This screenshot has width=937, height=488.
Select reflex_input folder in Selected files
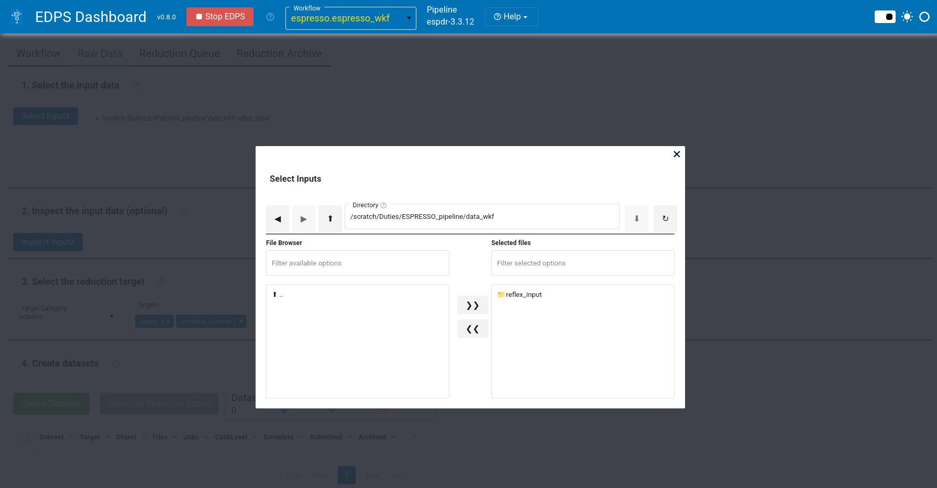coord(520,295)
